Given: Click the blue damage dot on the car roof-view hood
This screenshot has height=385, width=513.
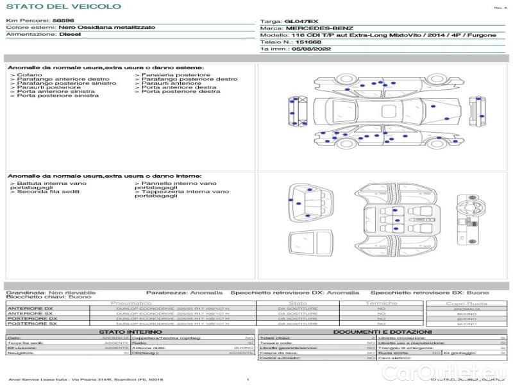Looking at the screenshot, I should (x=434, y=107).
